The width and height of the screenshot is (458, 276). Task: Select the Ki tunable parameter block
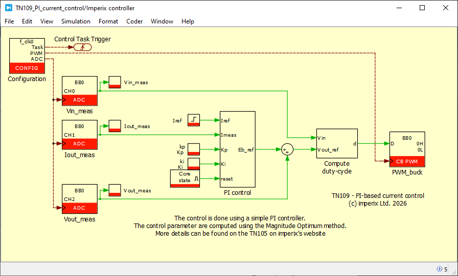coord(194,164)
